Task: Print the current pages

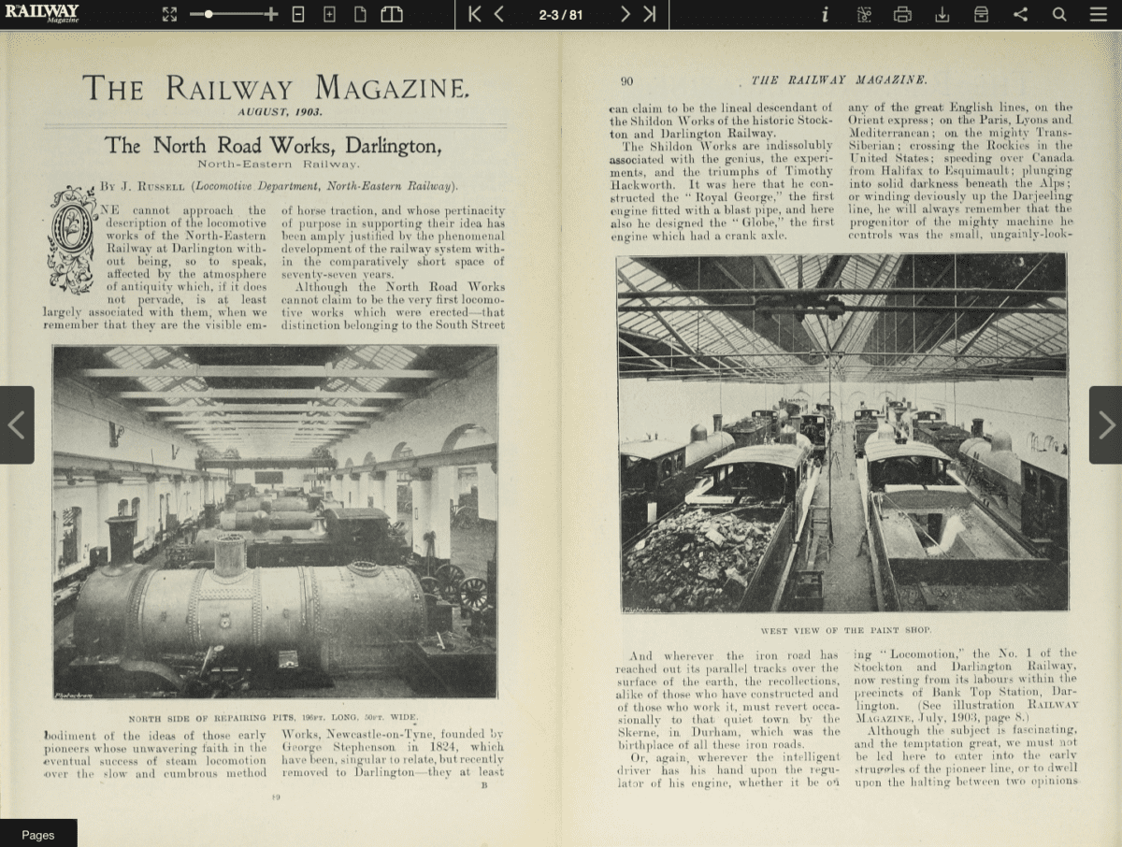Action: pos(902,14)
